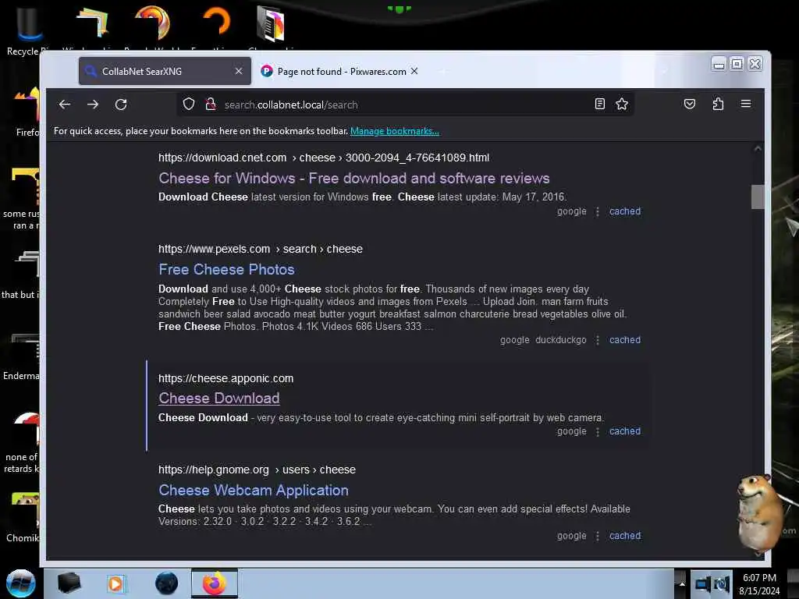Viewport: 799px width, 599px height.
Task: Close the Pixwares.com tab
Action: 414,71
